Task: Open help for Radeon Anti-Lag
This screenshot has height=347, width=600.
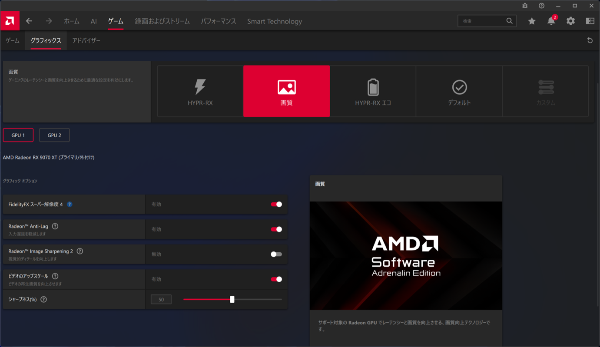Action: (55, 226)
